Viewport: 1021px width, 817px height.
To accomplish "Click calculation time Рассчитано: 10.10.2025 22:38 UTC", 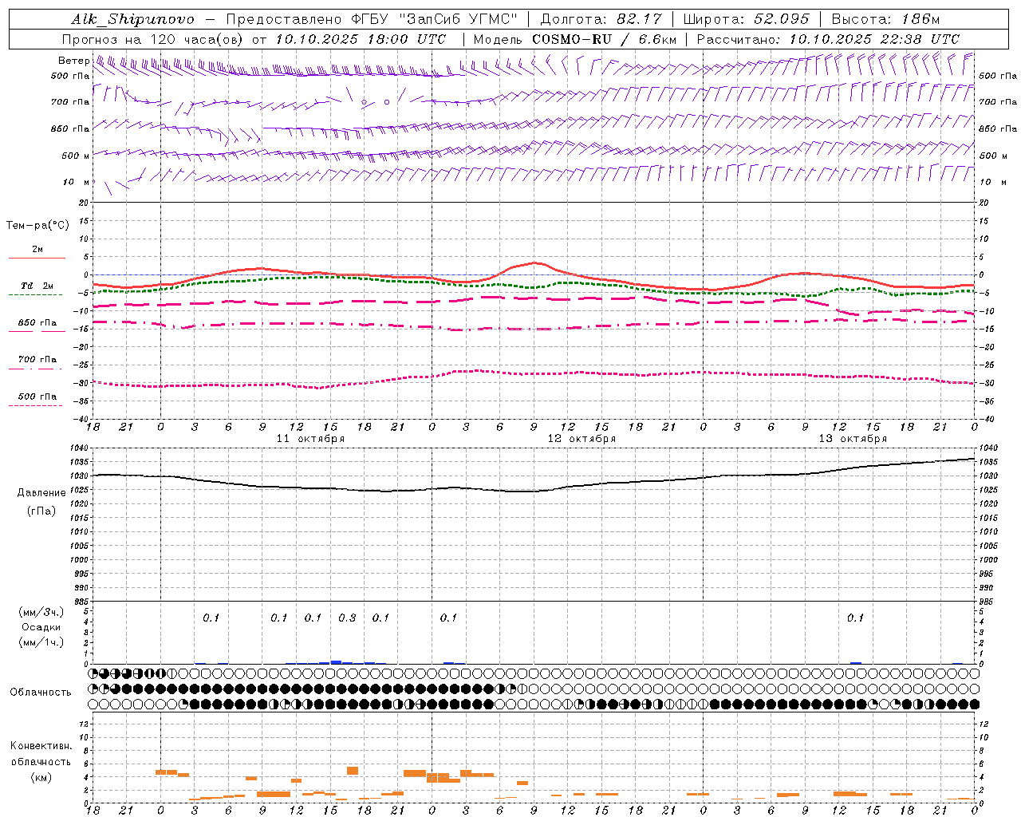I will click(x=828, y=39).
